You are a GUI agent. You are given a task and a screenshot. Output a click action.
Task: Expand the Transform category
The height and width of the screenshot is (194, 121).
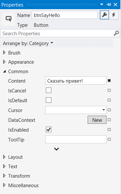[x=4, y=176]
